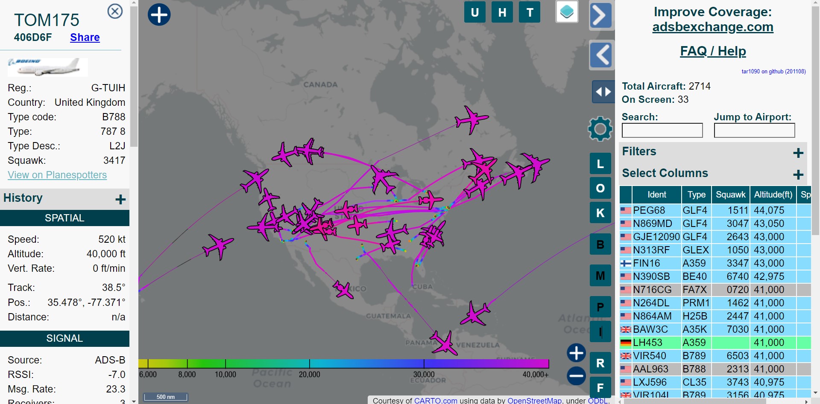The height and width of the screenshot is (404, 820).
Task: Sort table by Squawk column header
Action: coord(730,195)
